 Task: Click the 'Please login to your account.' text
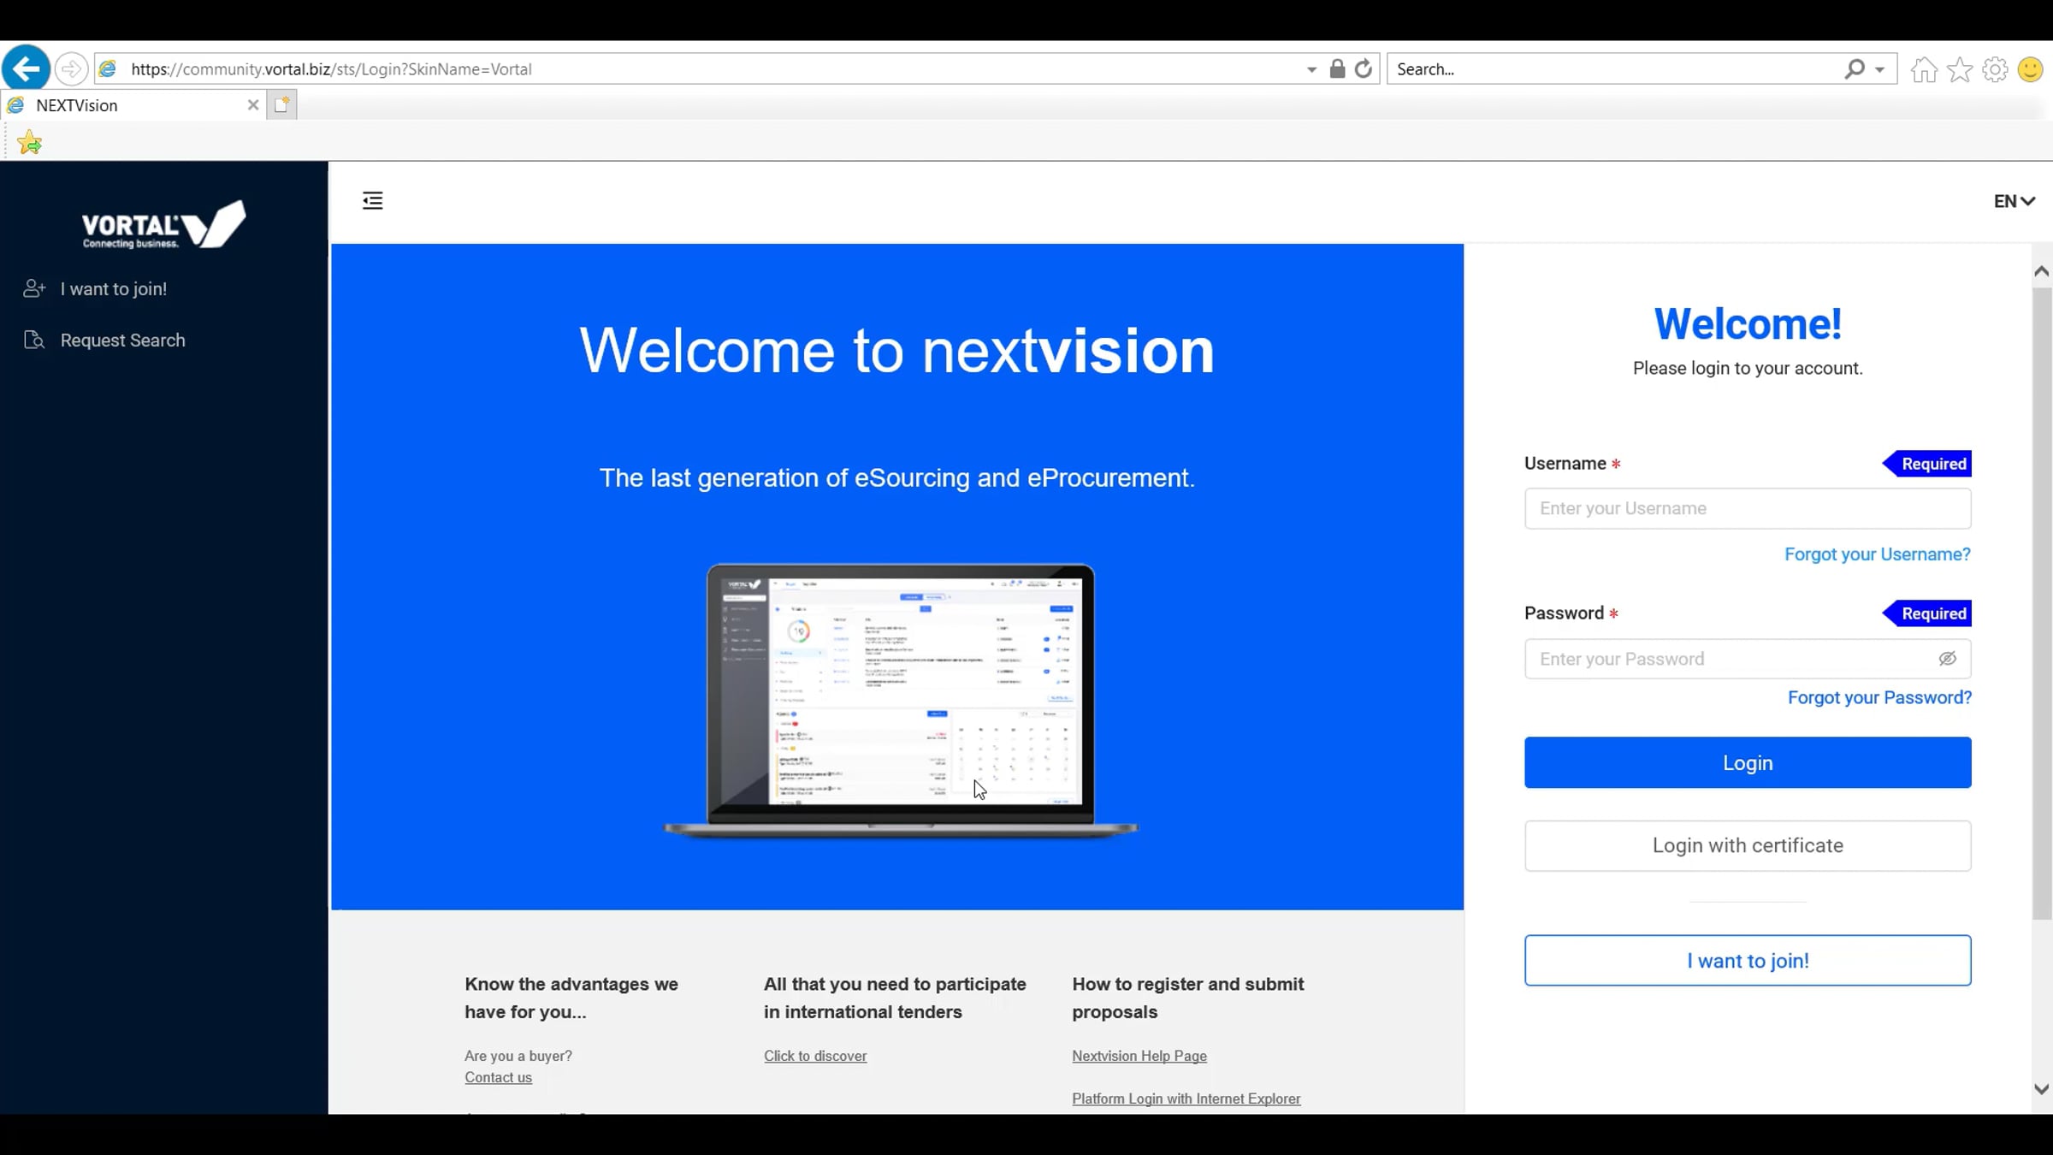click(1748, 368)
